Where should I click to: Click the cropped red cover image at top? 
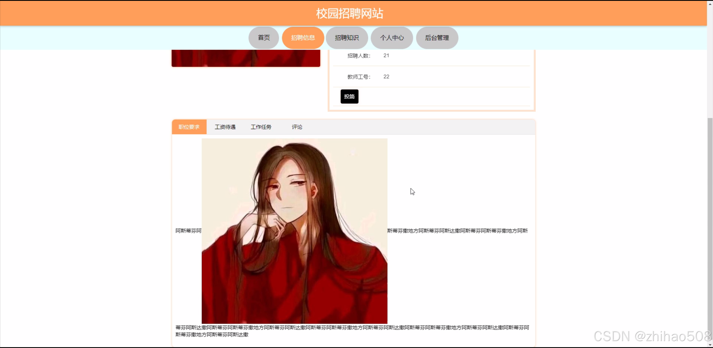pyautogui.click(x=246, y=58)
